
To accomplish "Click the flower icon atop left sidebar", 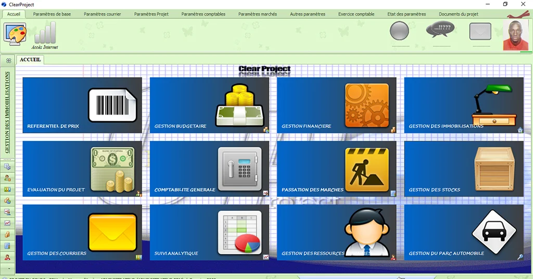I will tap(8, 60).
